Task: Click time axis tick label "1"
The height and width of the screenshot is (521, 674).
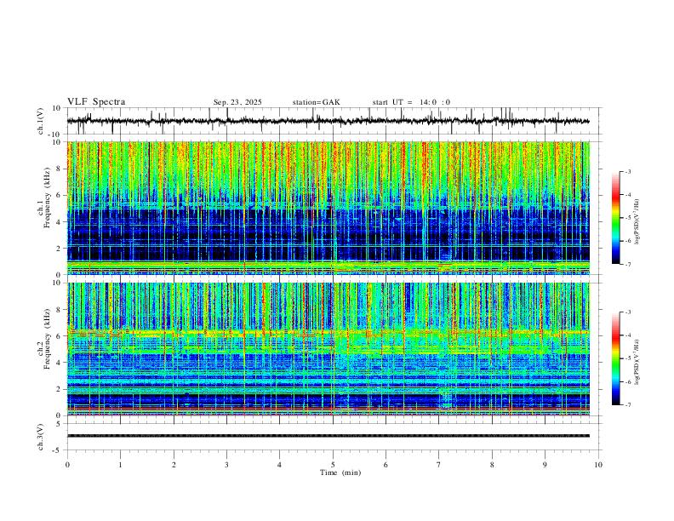Action: pos(121,465)
